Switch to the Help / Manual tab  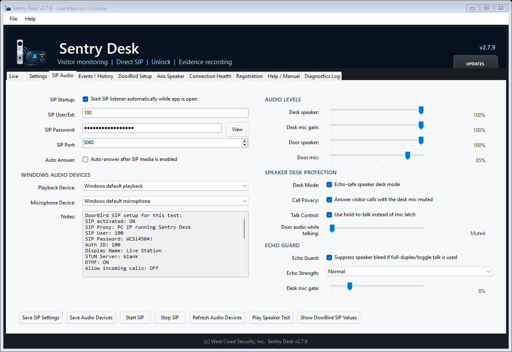[x=284, y=76]
